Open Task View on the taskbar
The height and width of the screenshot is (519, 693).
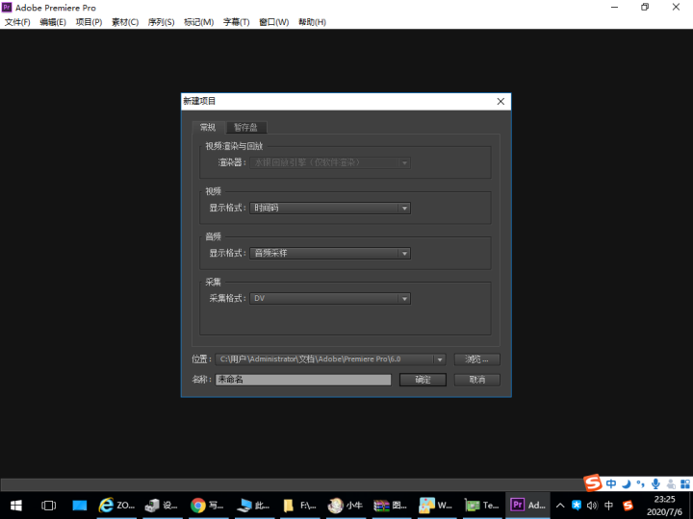pyautogui.click(x=48, y=506)
